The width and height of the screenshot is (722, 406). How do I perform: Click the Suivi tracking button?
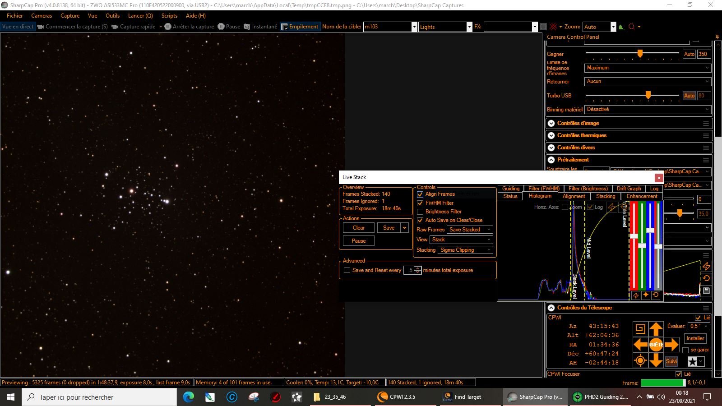point(671,361)
